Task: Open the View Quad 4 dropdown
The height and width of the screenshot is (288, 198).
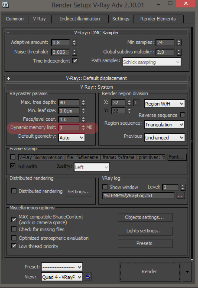Action: (62, 277)
